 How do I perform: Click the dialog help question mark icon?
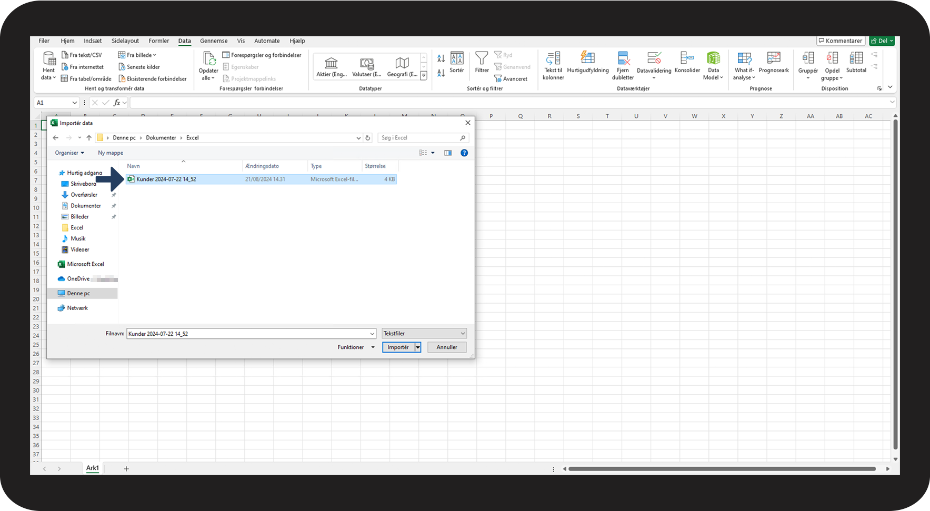click(464, 153)
